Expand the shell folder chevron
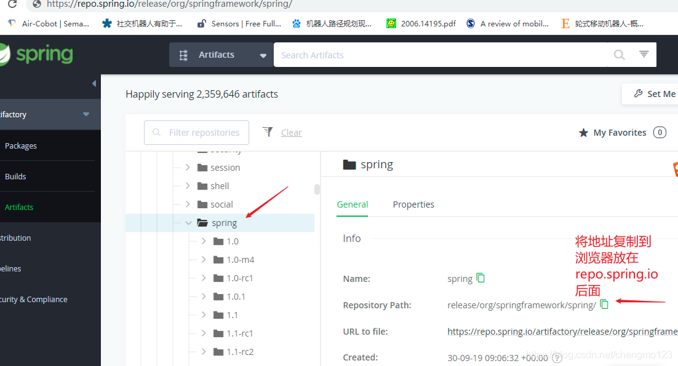Viewport: 678px width, 366px height. point(188,186)
